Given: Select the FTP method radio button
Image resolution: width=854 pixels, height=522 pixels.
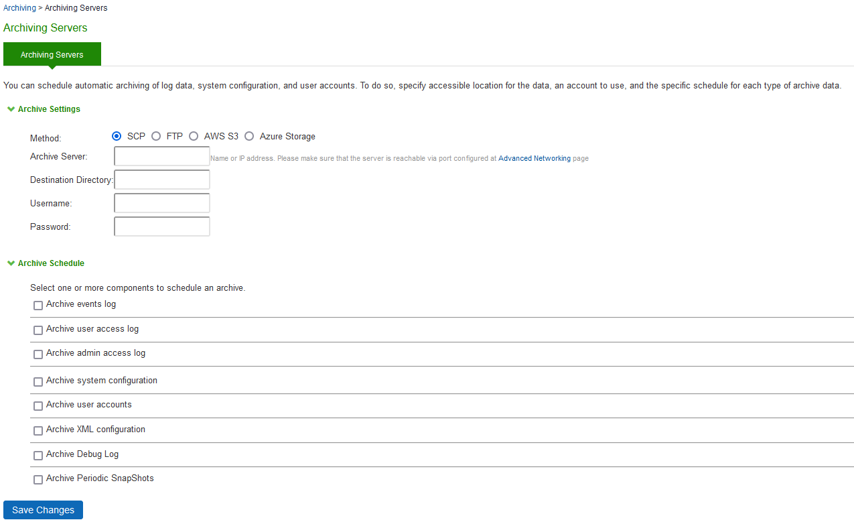Looking at the screenshot, I should [x=156, y=136].
